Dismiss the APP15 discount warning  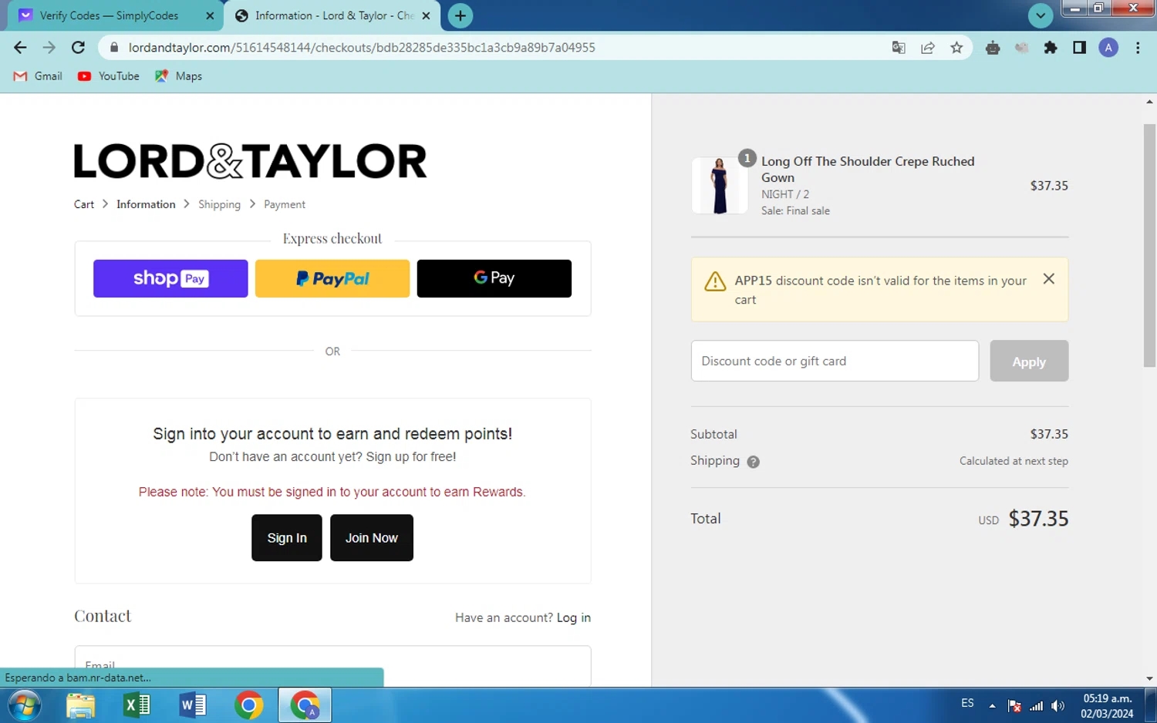[x=1048, y=279]
